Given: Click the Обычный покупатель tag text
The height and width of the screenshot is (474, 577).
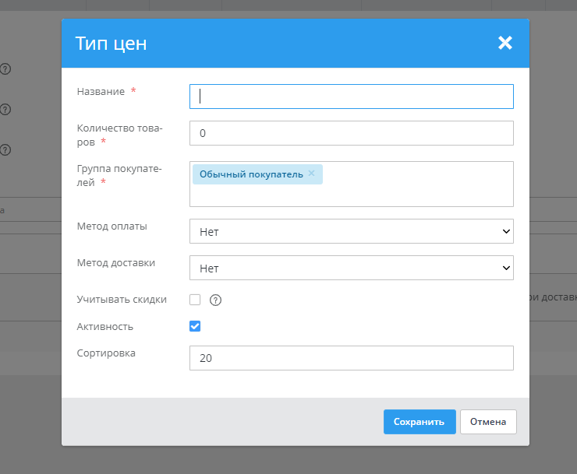Looking at the screenshot, I should (x=250, y=174).
